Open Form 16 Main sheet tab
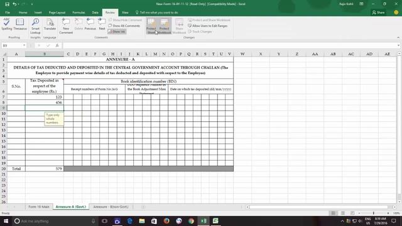Screen dimensions: 402x226 (x=39, y=207)
